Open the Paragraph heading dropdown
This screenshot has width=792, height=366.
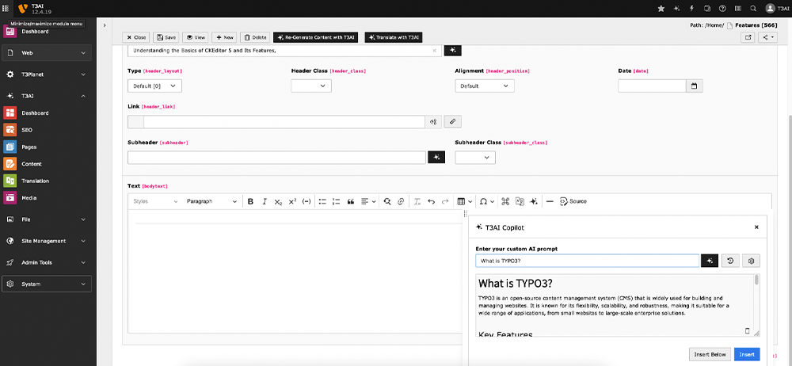coord(211,201)
